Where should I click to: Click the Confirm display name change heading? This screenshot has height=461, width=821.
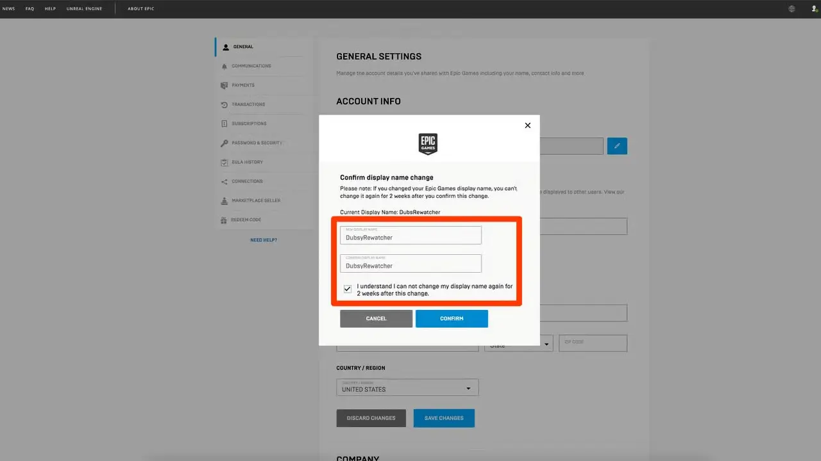pos(387,177)
